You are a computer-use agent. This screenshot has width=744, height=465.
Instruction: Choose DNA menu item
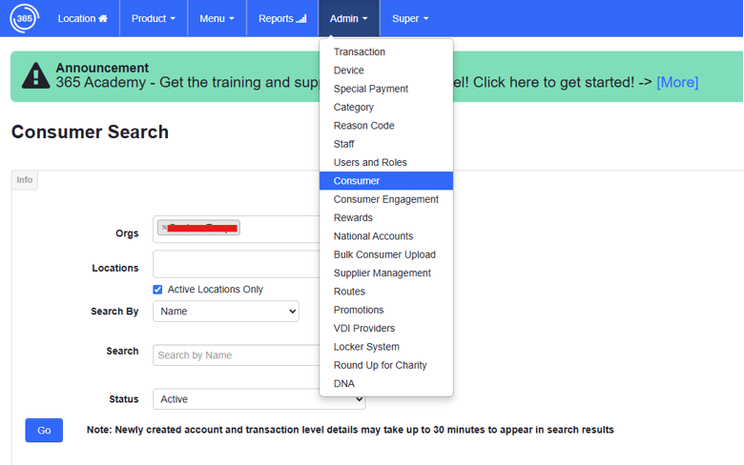coord(386,384)
